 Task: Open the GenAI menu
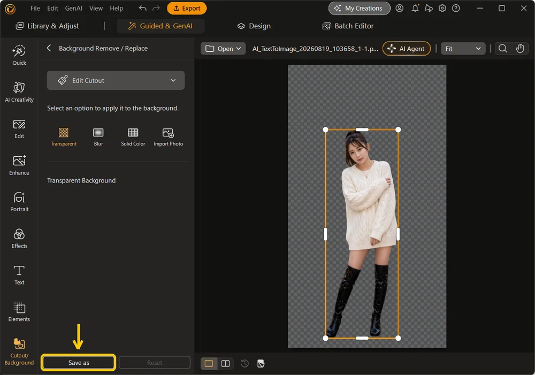click(x=74, y=8)
